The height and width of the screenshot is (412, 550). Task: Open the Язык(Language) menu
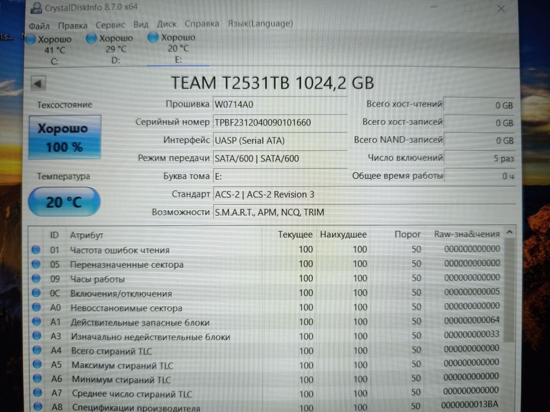(261, 24)
